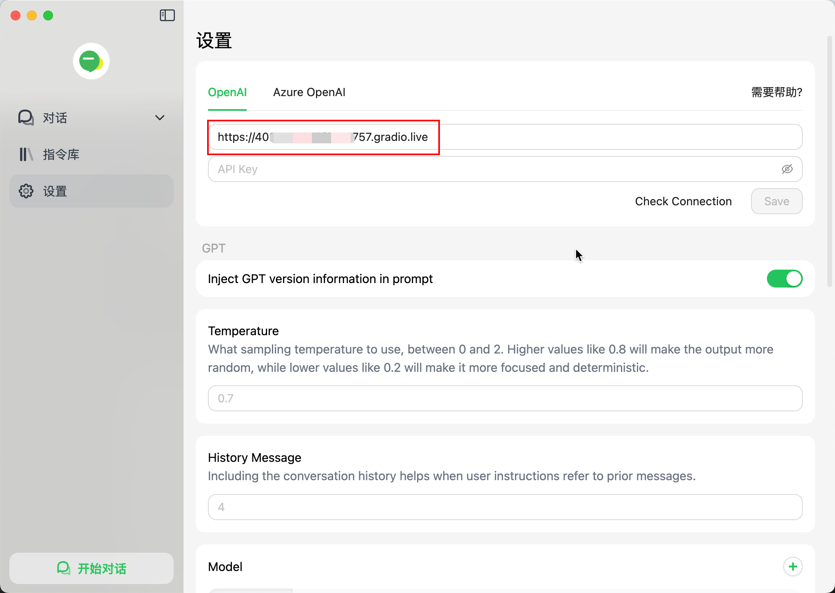Click the 指令库 library books icon
This screenshot has height=593, width=835.
pos(26,154)
